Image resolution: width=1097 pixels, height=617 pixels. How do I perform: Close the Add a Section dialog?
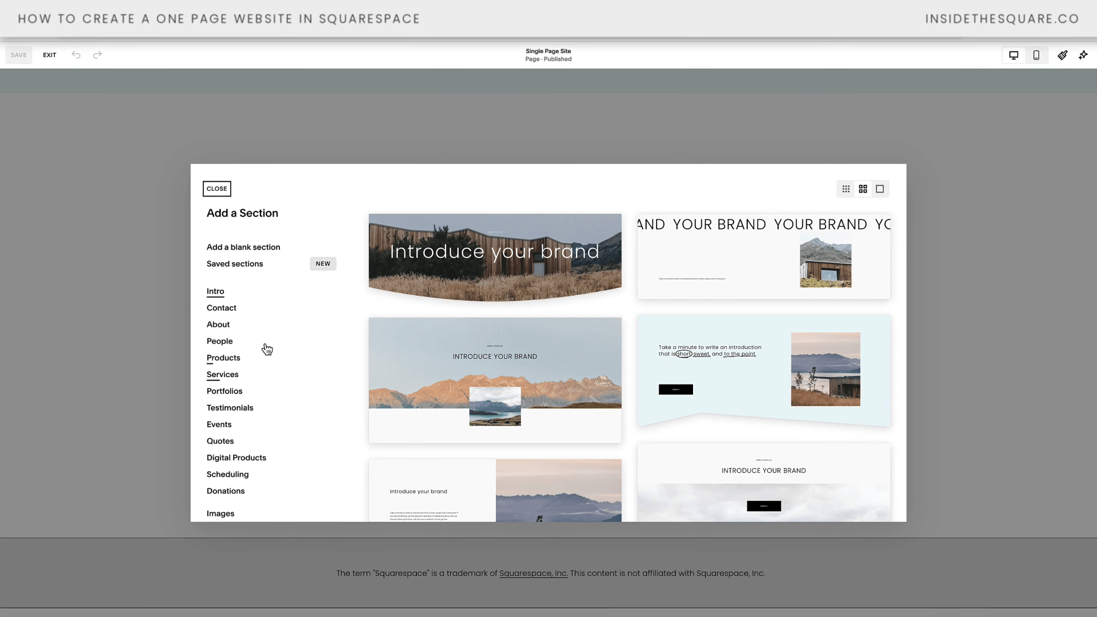point(217,189)
